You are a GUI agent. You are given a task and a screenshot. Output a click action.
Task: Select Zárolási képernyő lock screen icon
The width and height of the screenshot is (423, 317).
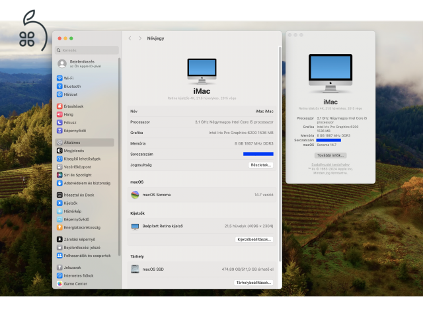[59, 239]
